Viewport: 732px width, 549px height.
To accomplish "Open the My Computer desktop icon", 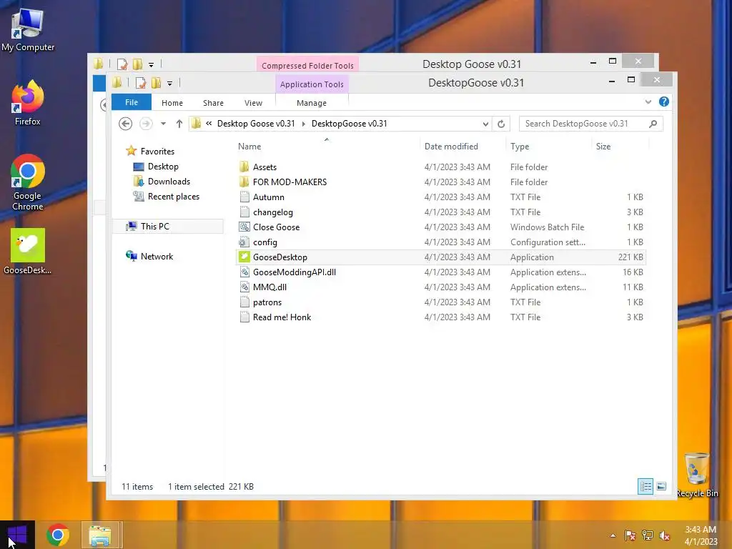I will point(28,29).
